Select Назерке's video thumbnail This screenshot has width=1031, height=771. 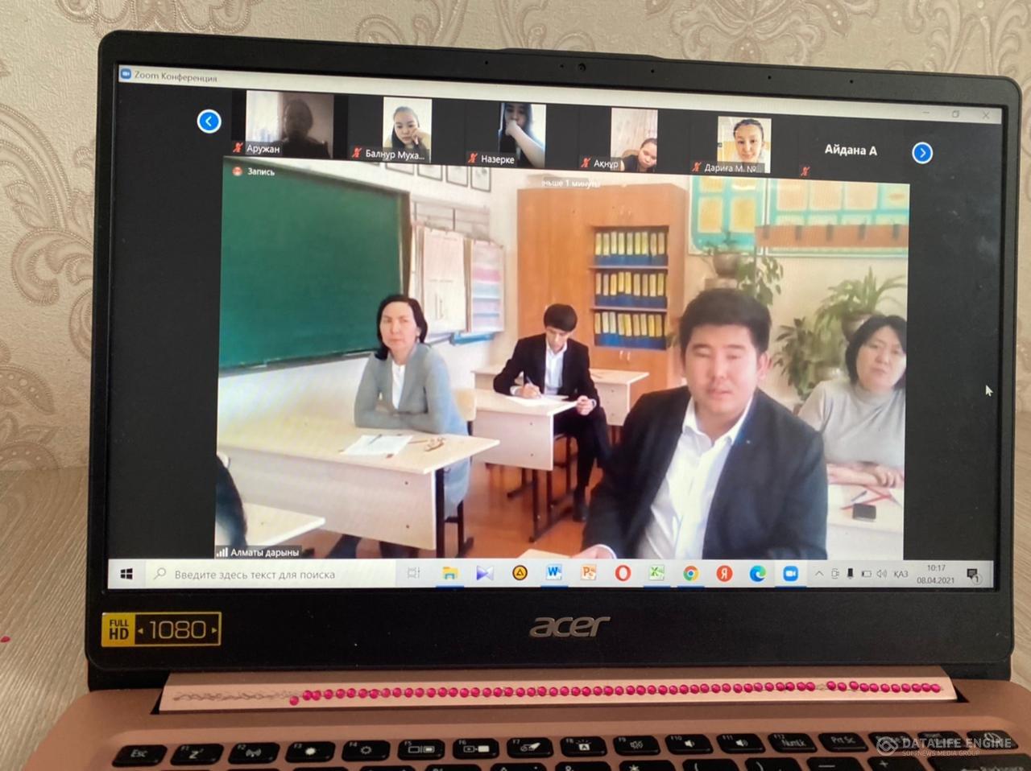point(521,133)
